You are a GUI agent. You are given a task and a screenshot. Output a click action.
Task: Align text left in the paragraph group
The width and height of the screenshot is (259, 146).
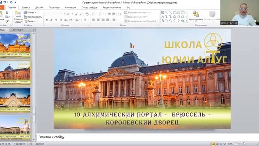coord(93,20)
